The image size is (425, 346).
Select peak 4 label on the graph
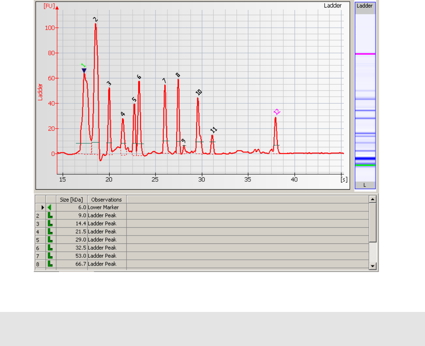click(123, 114)
